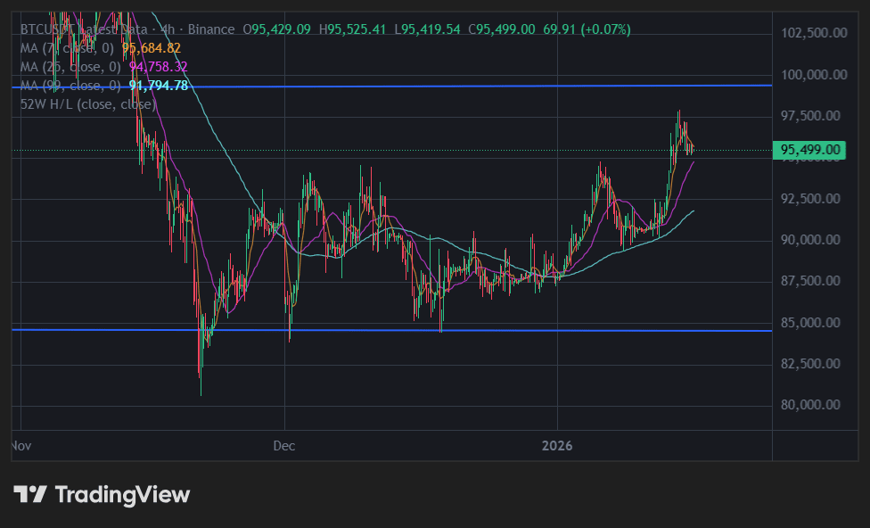Screen dimensions: 870x528
Task: Click the 97,500.00 price axis label
Action: pos(810,115)
